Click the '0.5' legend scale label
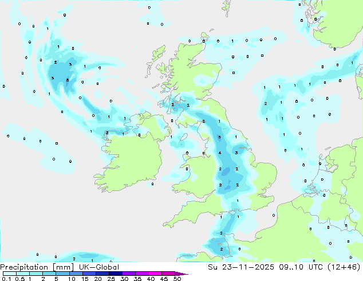The image size is (363, 281). [19, 279]
